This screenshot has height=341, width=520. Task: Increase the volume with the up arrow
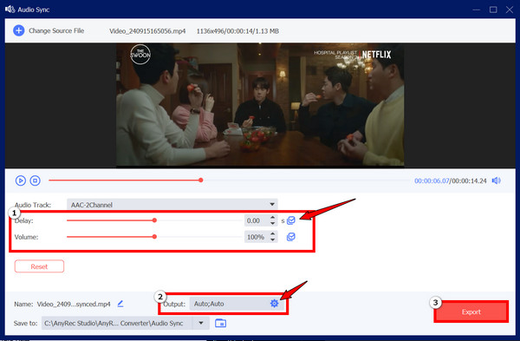point(273,233)
